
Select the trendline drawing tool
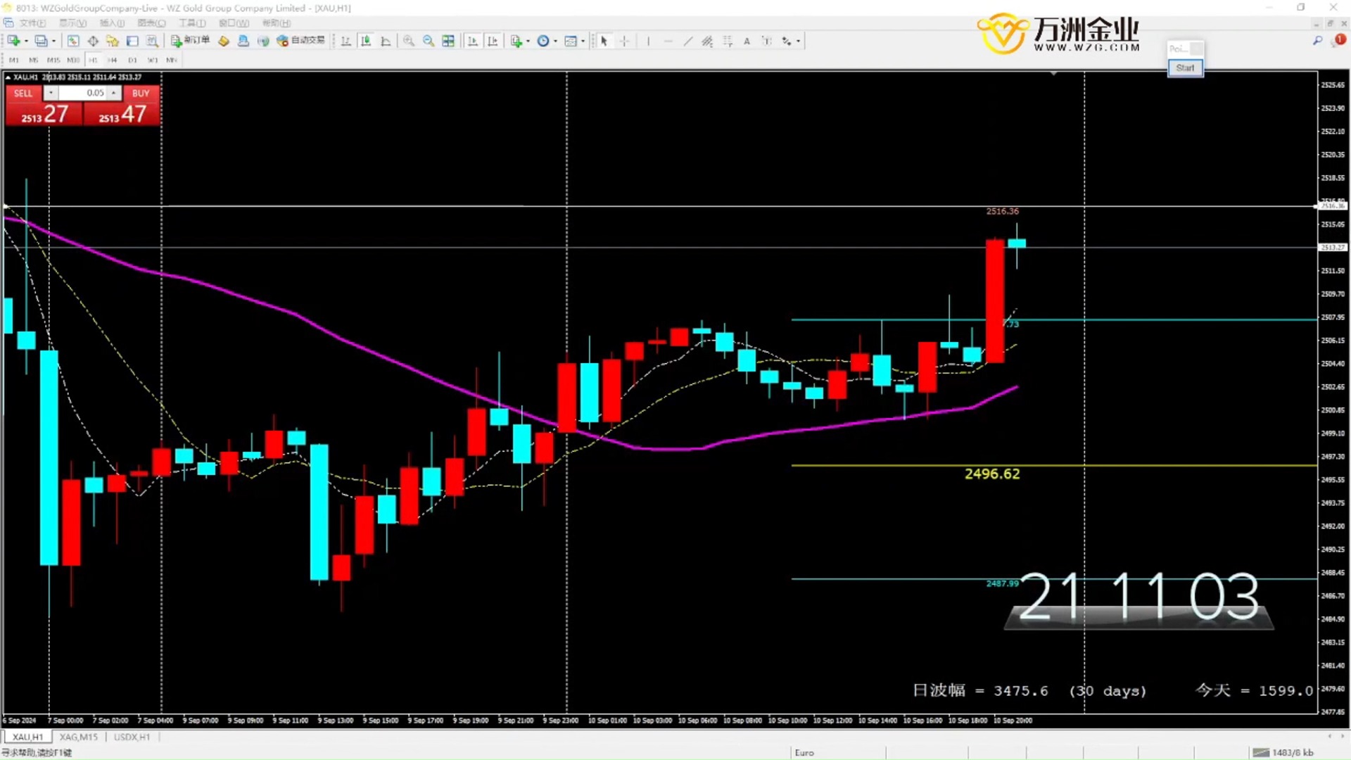(687, 41)
